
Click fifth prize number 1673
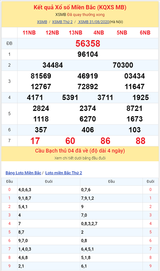point(135,119)
